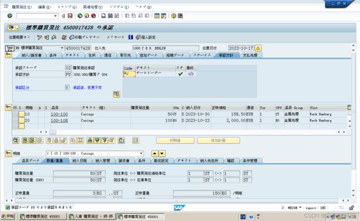Switch to the 勘定設定 item tab
360x221 pixels.
[x=161, y=161]
